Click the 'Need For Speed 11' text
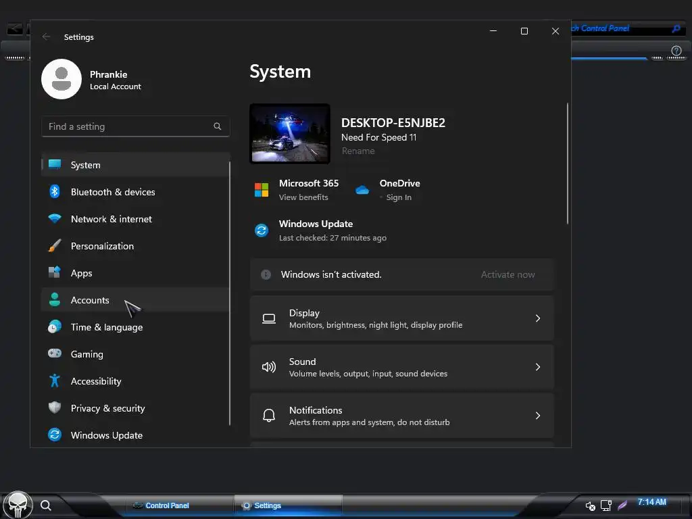This screenshot has width=692, height=519. pyautogui.click(x=378, y=137)
